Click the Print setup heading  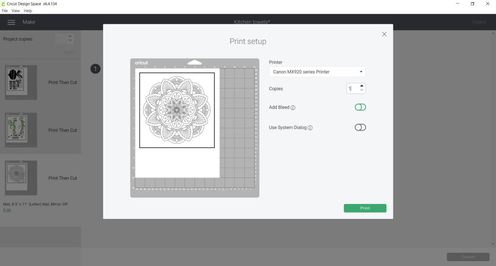248,42
